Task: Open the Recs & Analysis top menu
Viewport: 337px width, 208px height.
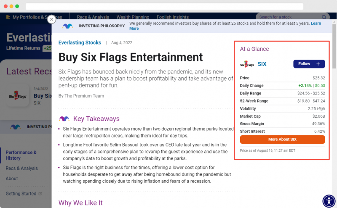Action: pyautogui.click(x=93, y=17)
